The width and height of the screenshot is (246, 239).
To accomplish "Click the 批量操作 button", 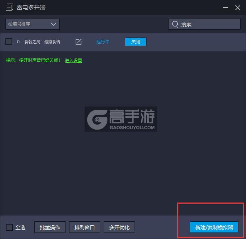I will pyautogui.click(x=50, y=227).
